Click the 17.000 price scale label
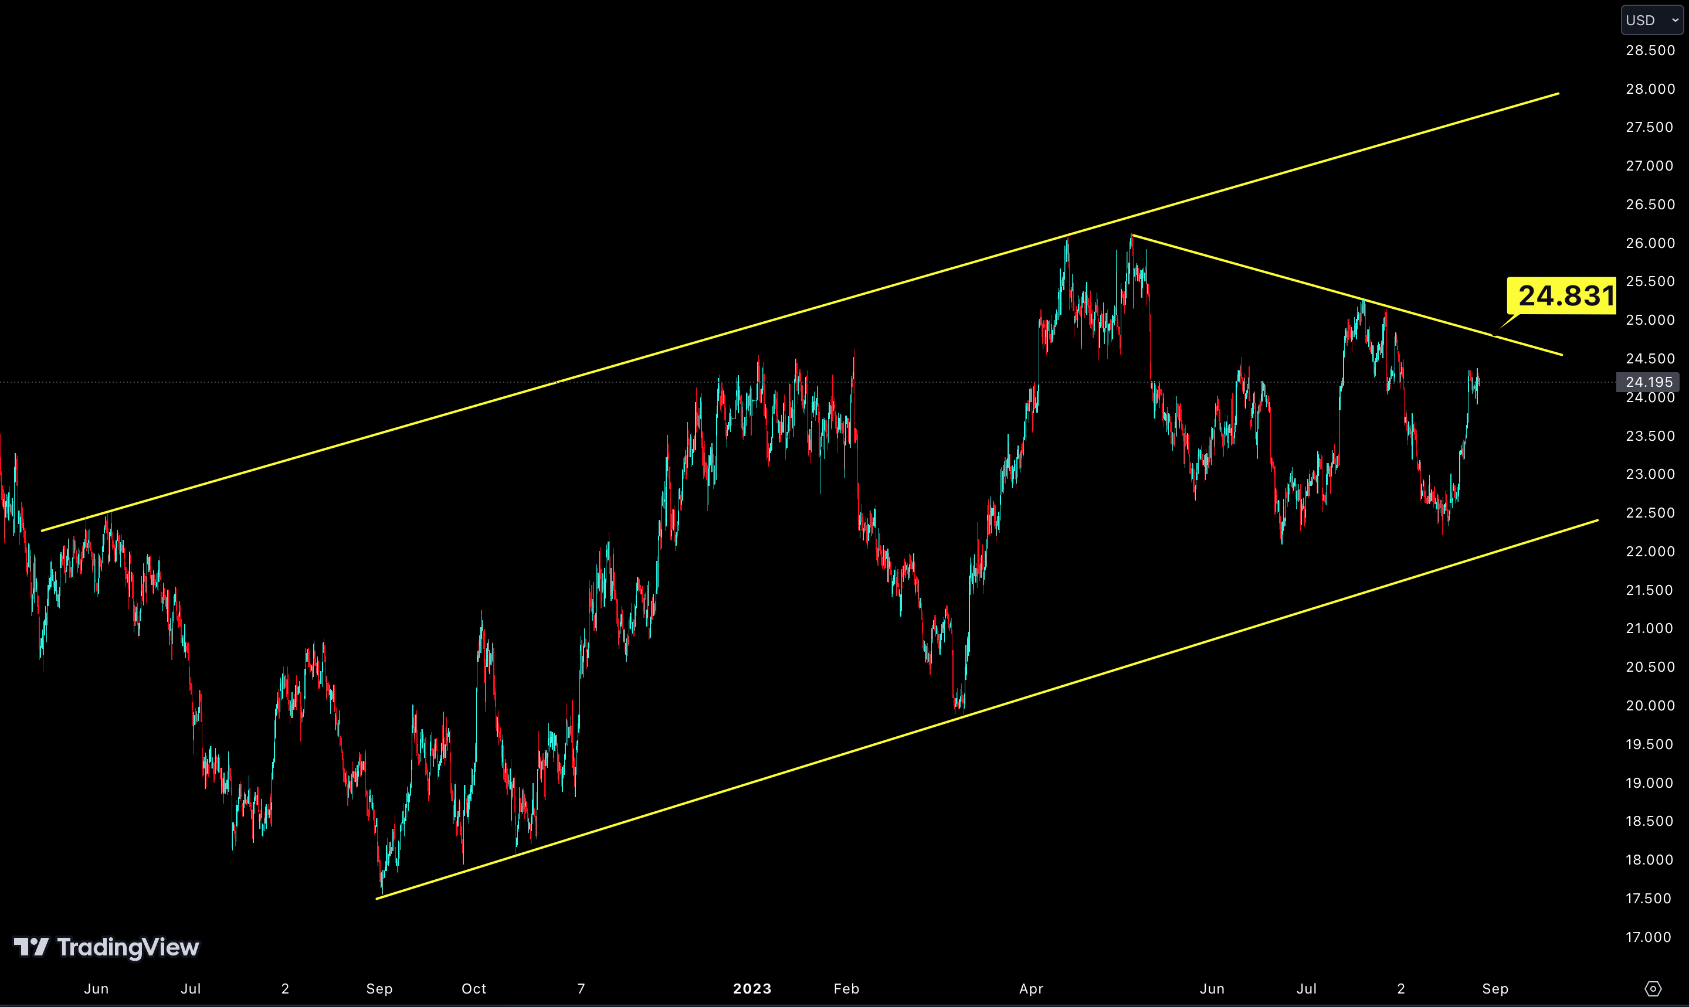This screenshot has height=1007, width=1689. [x=1650, y=937]
